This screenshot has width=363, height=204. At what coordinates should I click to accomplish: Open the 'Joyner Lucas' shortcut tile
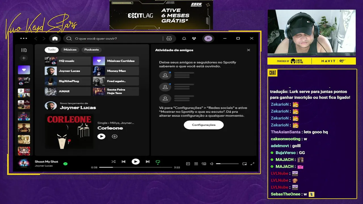[x=68, y=71]
